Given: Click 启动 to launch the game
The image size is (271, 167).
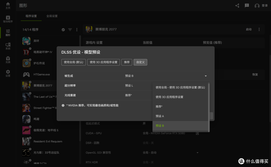Looking at the screenshot, I should (249, 29).
